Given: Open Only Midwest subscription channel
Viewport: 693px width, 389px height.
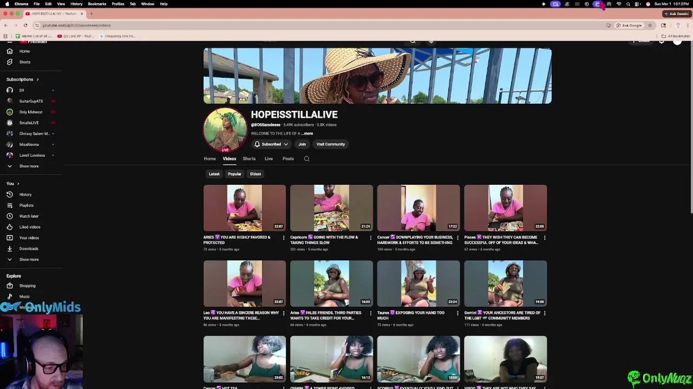Looking at the screenshot, I should point(30,112).
